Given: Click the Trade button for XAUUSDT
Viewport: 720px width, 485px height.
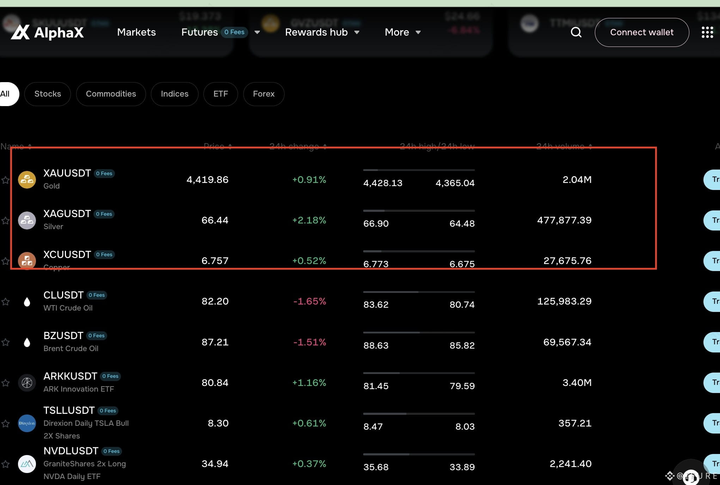Looking at the screenshot, I should click(712, 180).
